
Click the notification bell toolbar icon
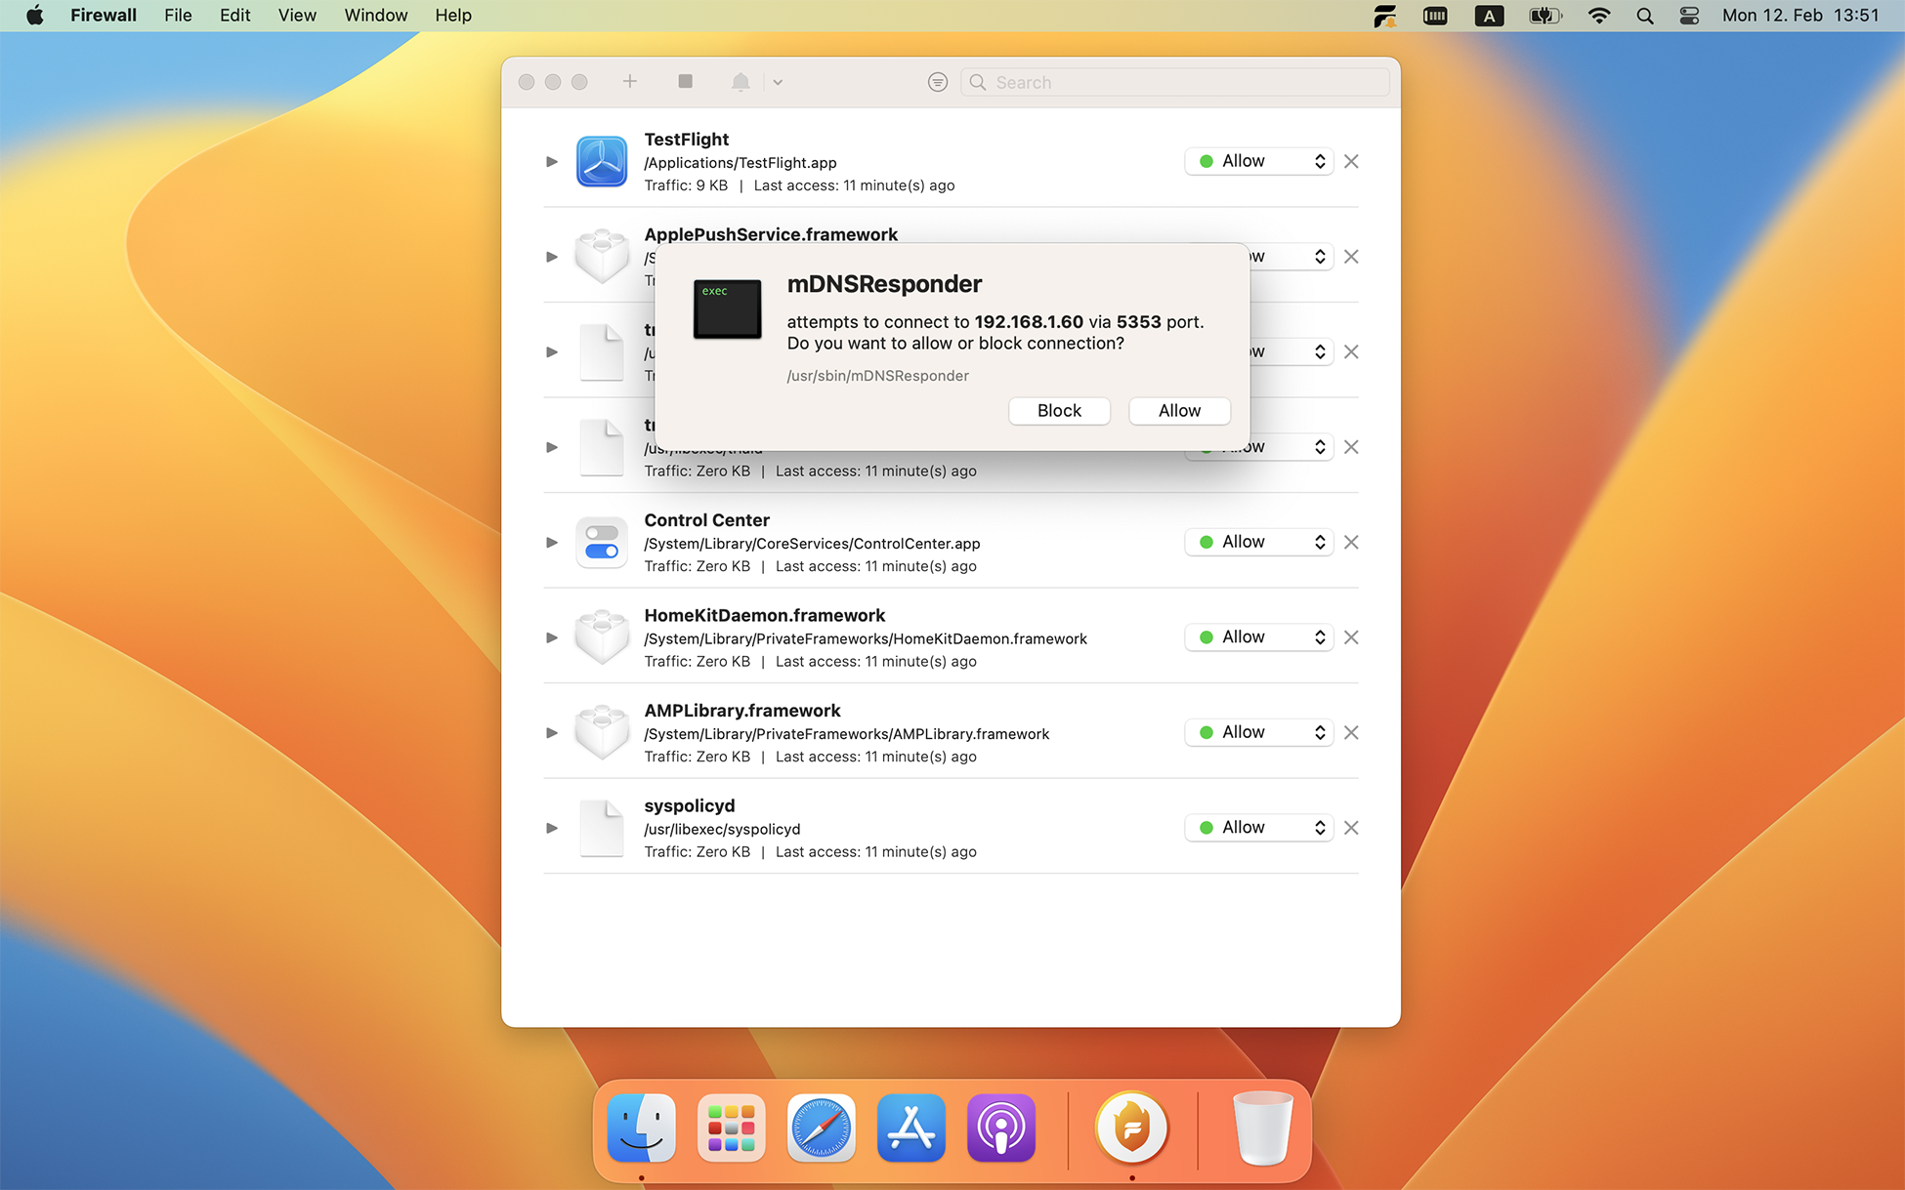[x=741, y=82]
